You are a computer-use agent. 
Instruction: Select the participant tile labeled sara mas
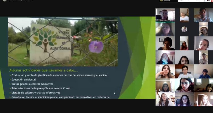pyautogui.click(x=165, y=15)
